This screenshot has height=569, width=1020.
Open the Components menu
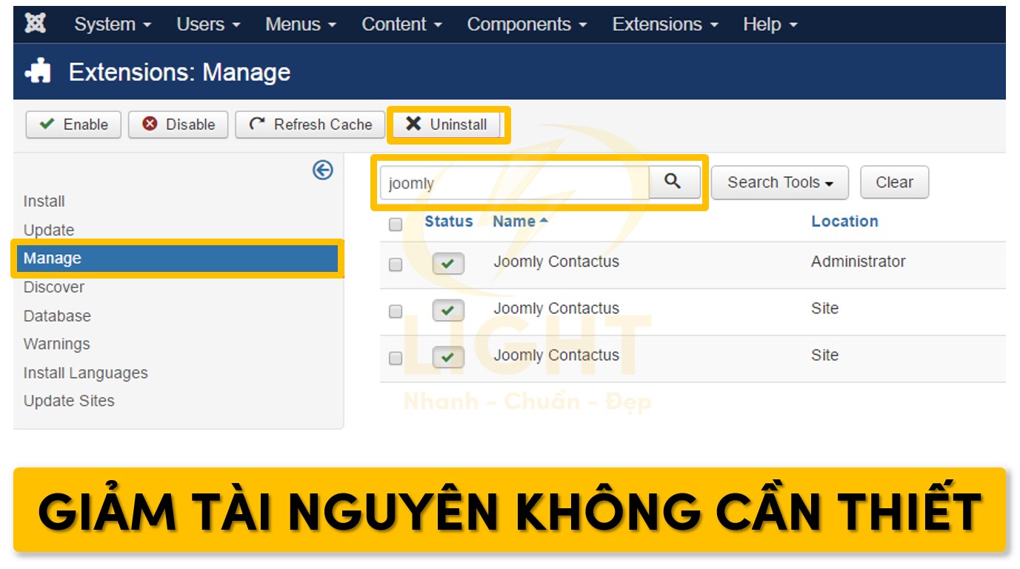(527, 24)
